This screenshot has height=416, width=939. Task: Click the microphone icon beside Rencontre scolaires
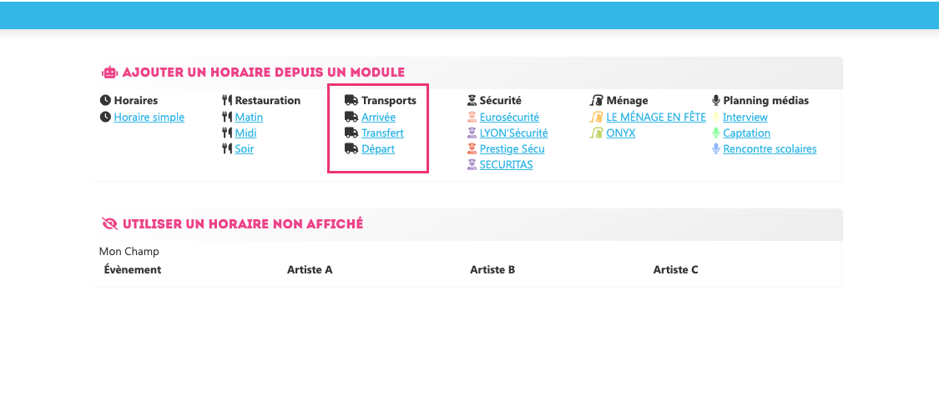(715, 149)
